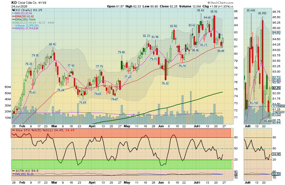Click the green up-triangle after Chg value
Viewport: 285px width, 185px height.
[x=232, y=6]
